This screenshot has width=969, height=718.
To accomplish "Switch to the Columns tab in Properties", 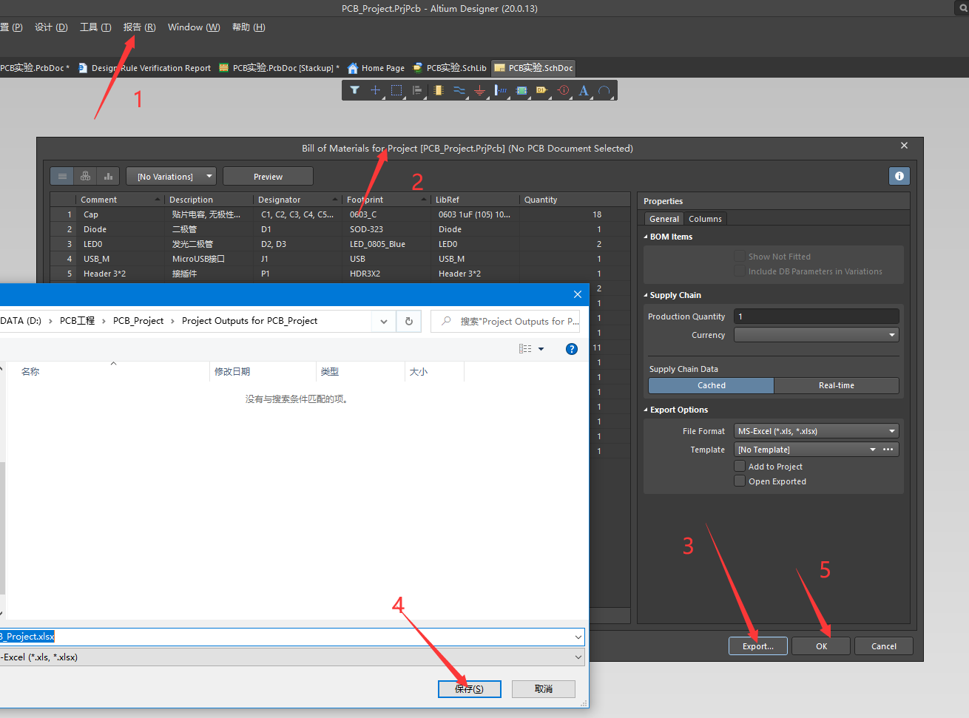I will [705, 219].
